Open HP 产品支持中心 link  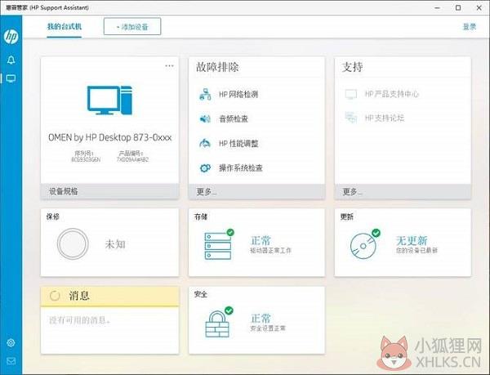point(392,94)
